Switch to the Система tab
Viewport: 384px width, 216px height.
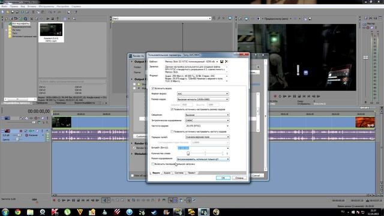tap(179, 173)
